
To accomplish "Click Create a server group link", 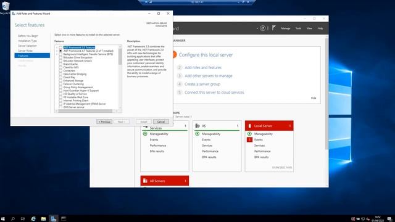I will [x=202, y=84].
